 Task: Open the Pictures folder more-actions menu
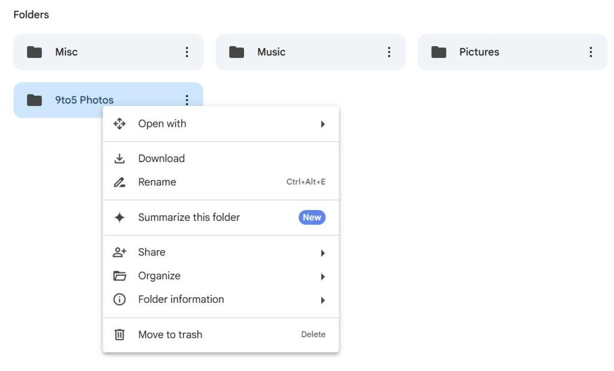tap(591, 52)
